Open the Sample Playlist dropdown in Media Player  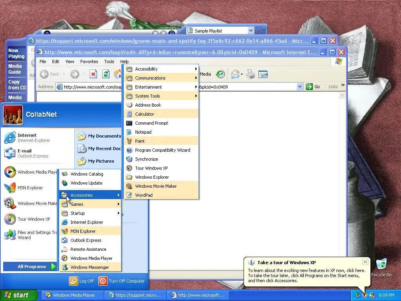tap(251, 31)
